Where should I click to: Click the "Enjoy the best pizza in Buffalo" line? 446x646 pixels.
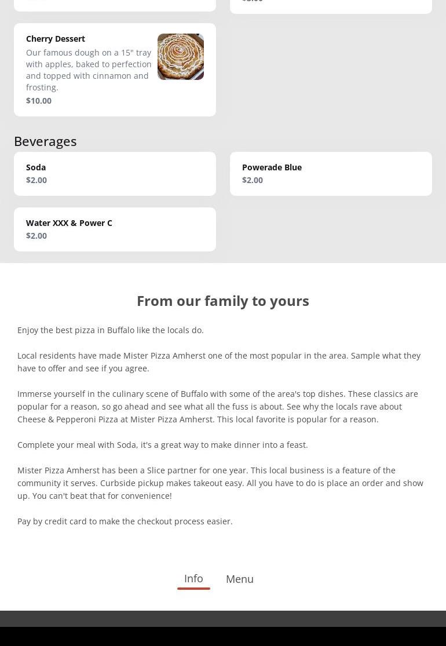pos(111,330)
